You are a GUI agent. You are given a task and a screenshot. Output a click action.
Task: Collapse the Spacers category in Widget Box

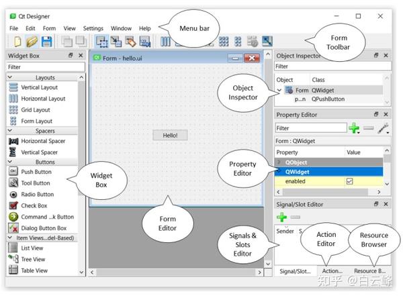pos(10,130)
